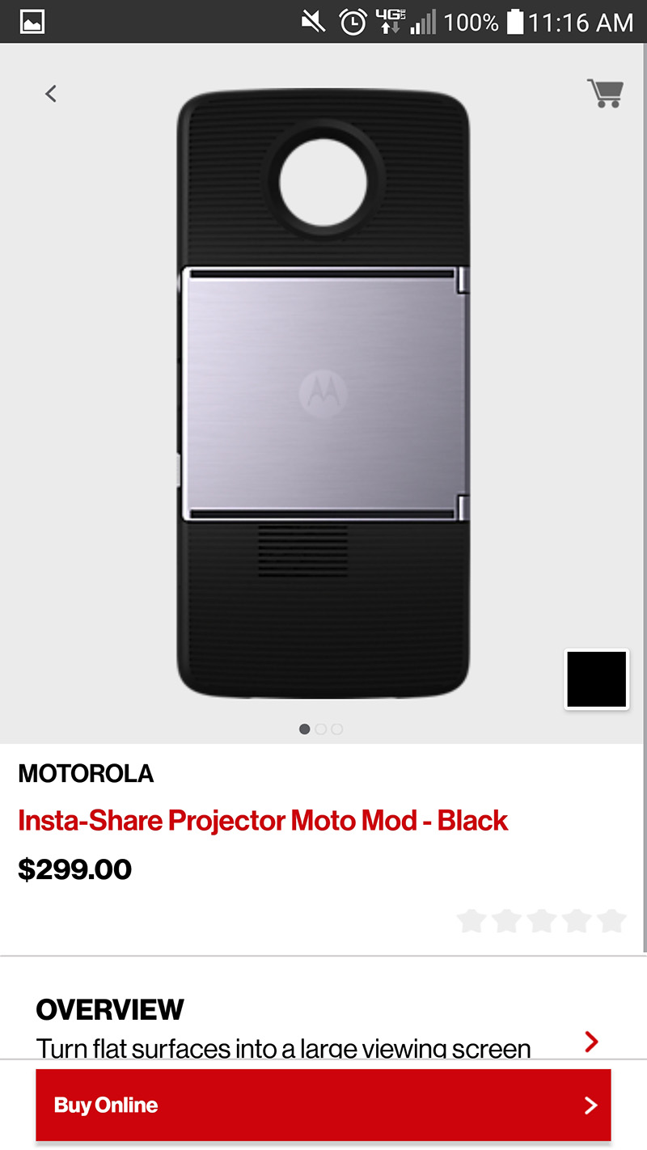Expand details via the red right-pointing chevron

(591, 1042)
